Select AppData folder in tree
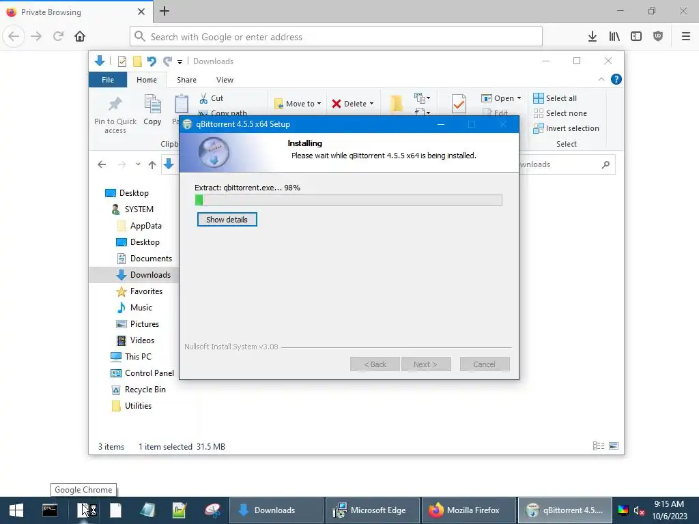Image resolution: width=699 pixels, height=524 pixels. coord(139,226)
